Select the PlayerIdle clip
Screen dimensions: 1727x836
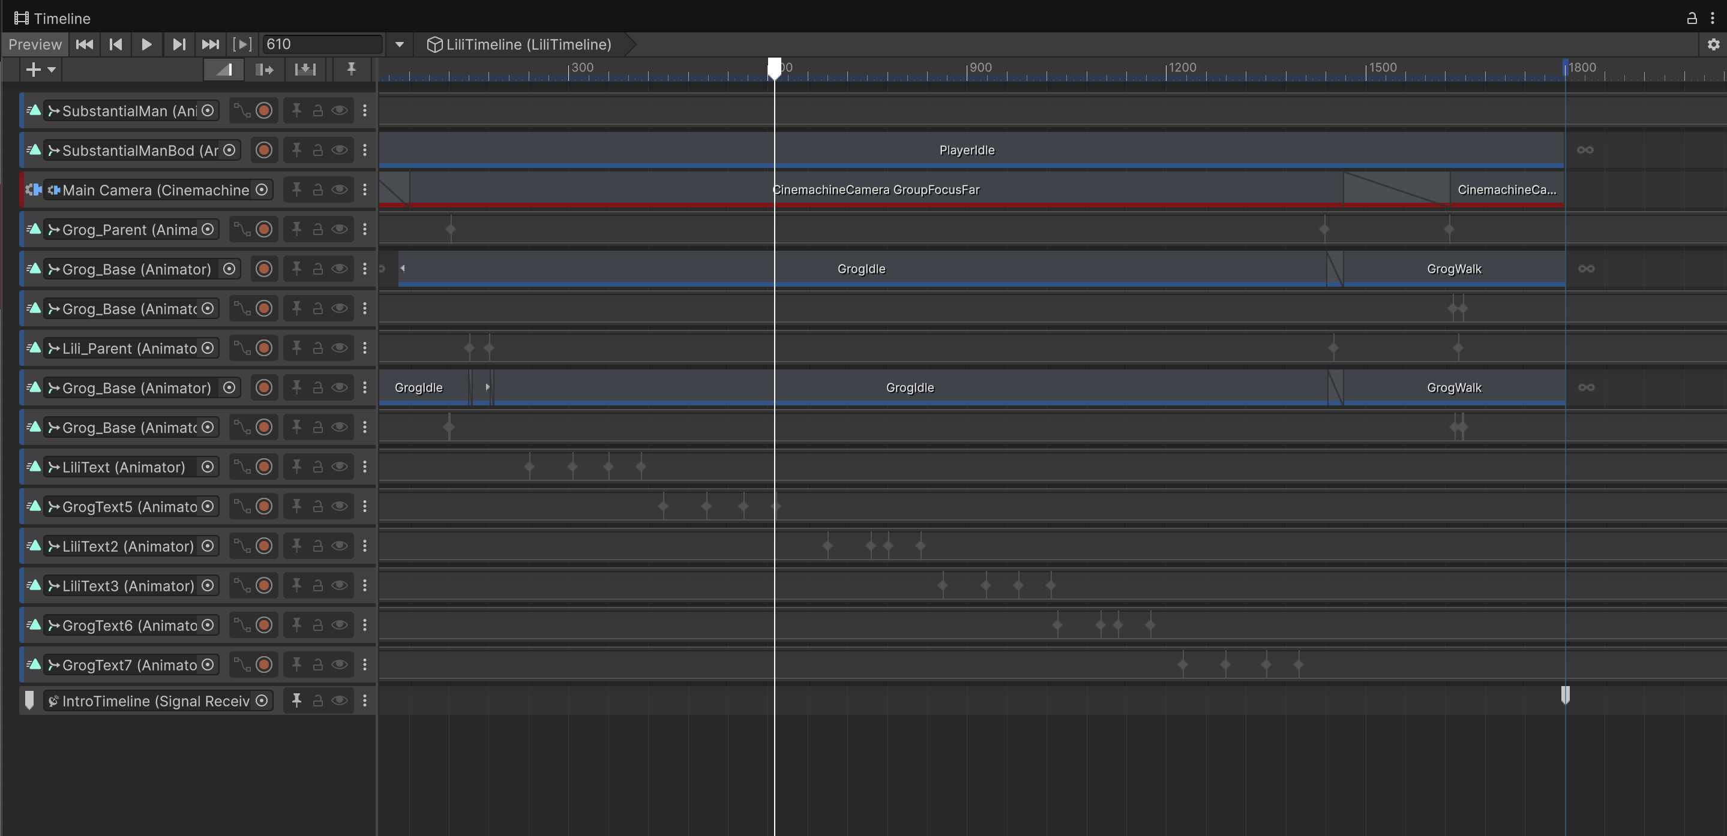[966, 150]
